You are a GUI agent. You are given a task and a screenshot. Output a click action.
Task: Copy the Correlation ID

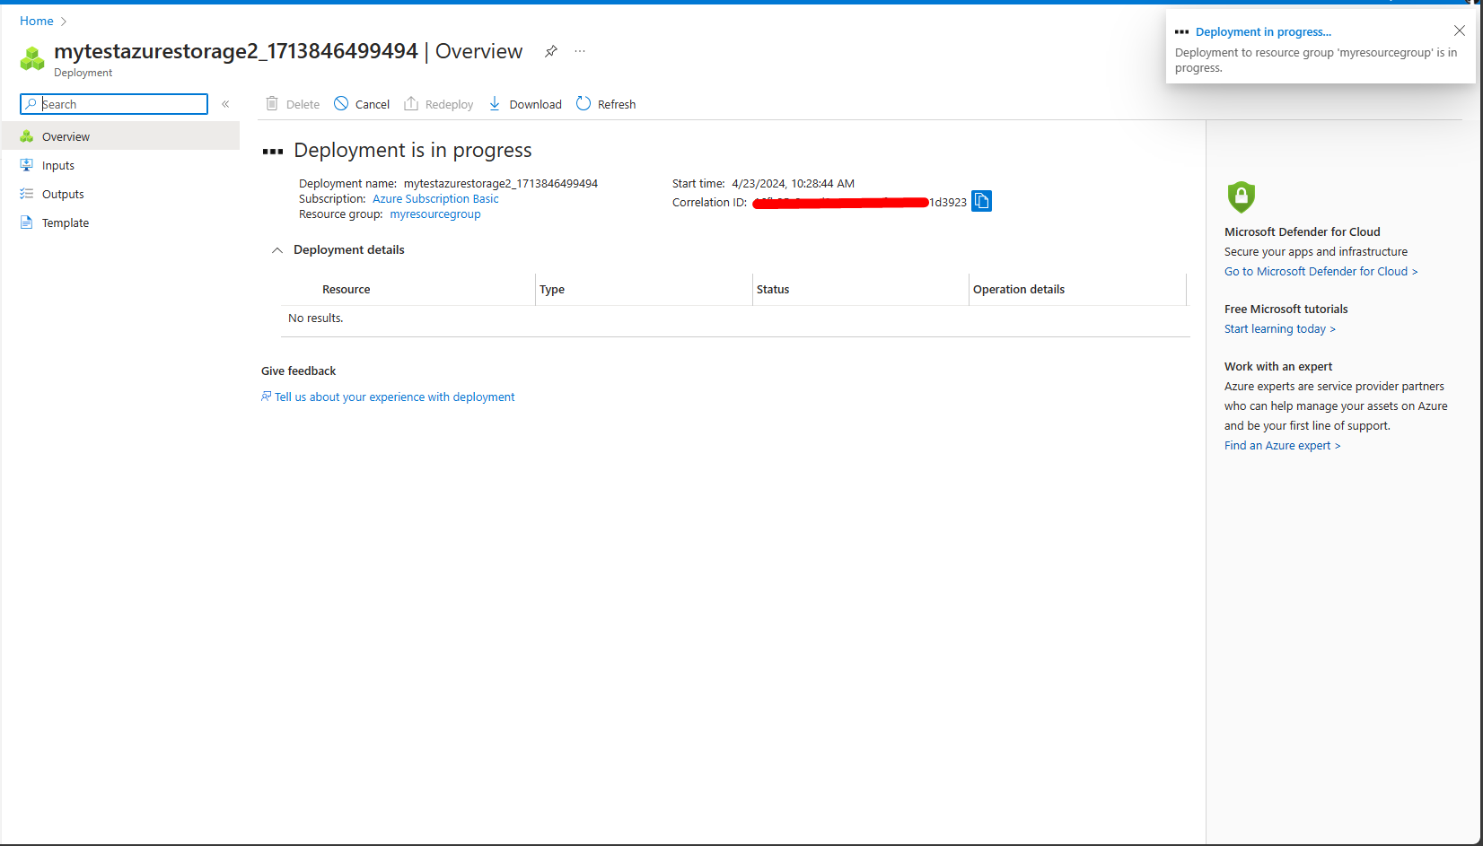(981, 201)
